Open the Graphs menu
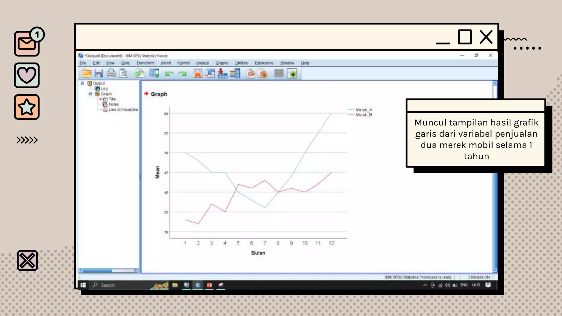This screenshot has height=316, width=562. coord(222,63)
